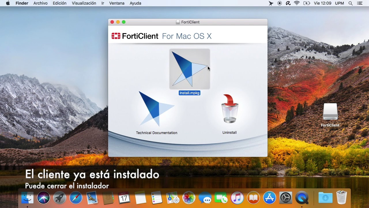Click the UPM user menu
The height and width of the screenshot is (208, 369).
[x=340, y=3]
